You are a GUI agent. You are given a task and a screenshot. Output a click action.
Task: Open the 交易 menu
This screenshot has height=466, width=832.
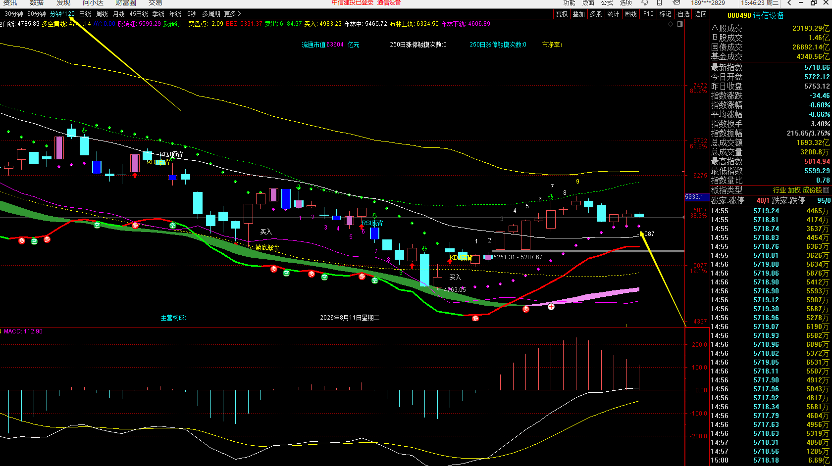pyautogui.click(x=156, y=3)
